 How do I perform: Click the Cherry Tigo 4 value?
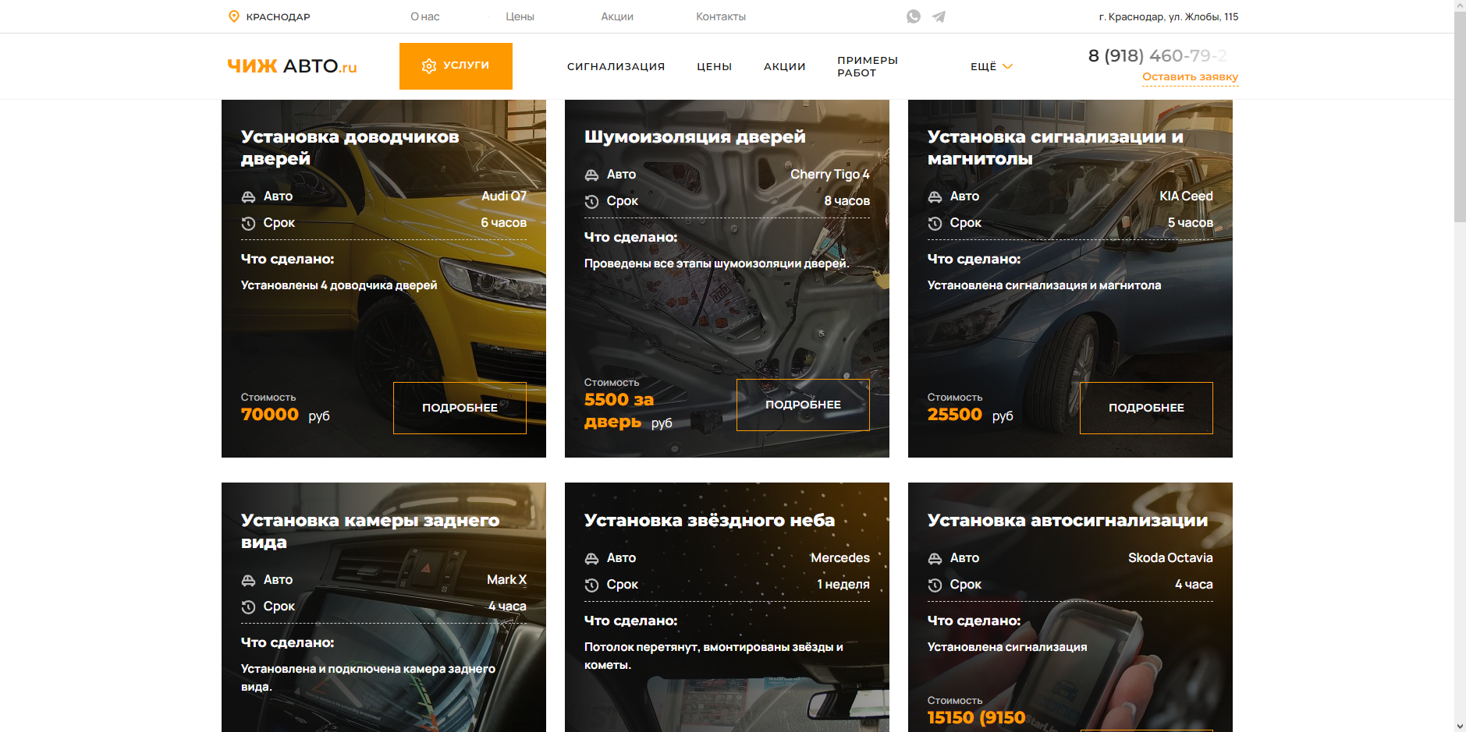(x=829, y=175)
